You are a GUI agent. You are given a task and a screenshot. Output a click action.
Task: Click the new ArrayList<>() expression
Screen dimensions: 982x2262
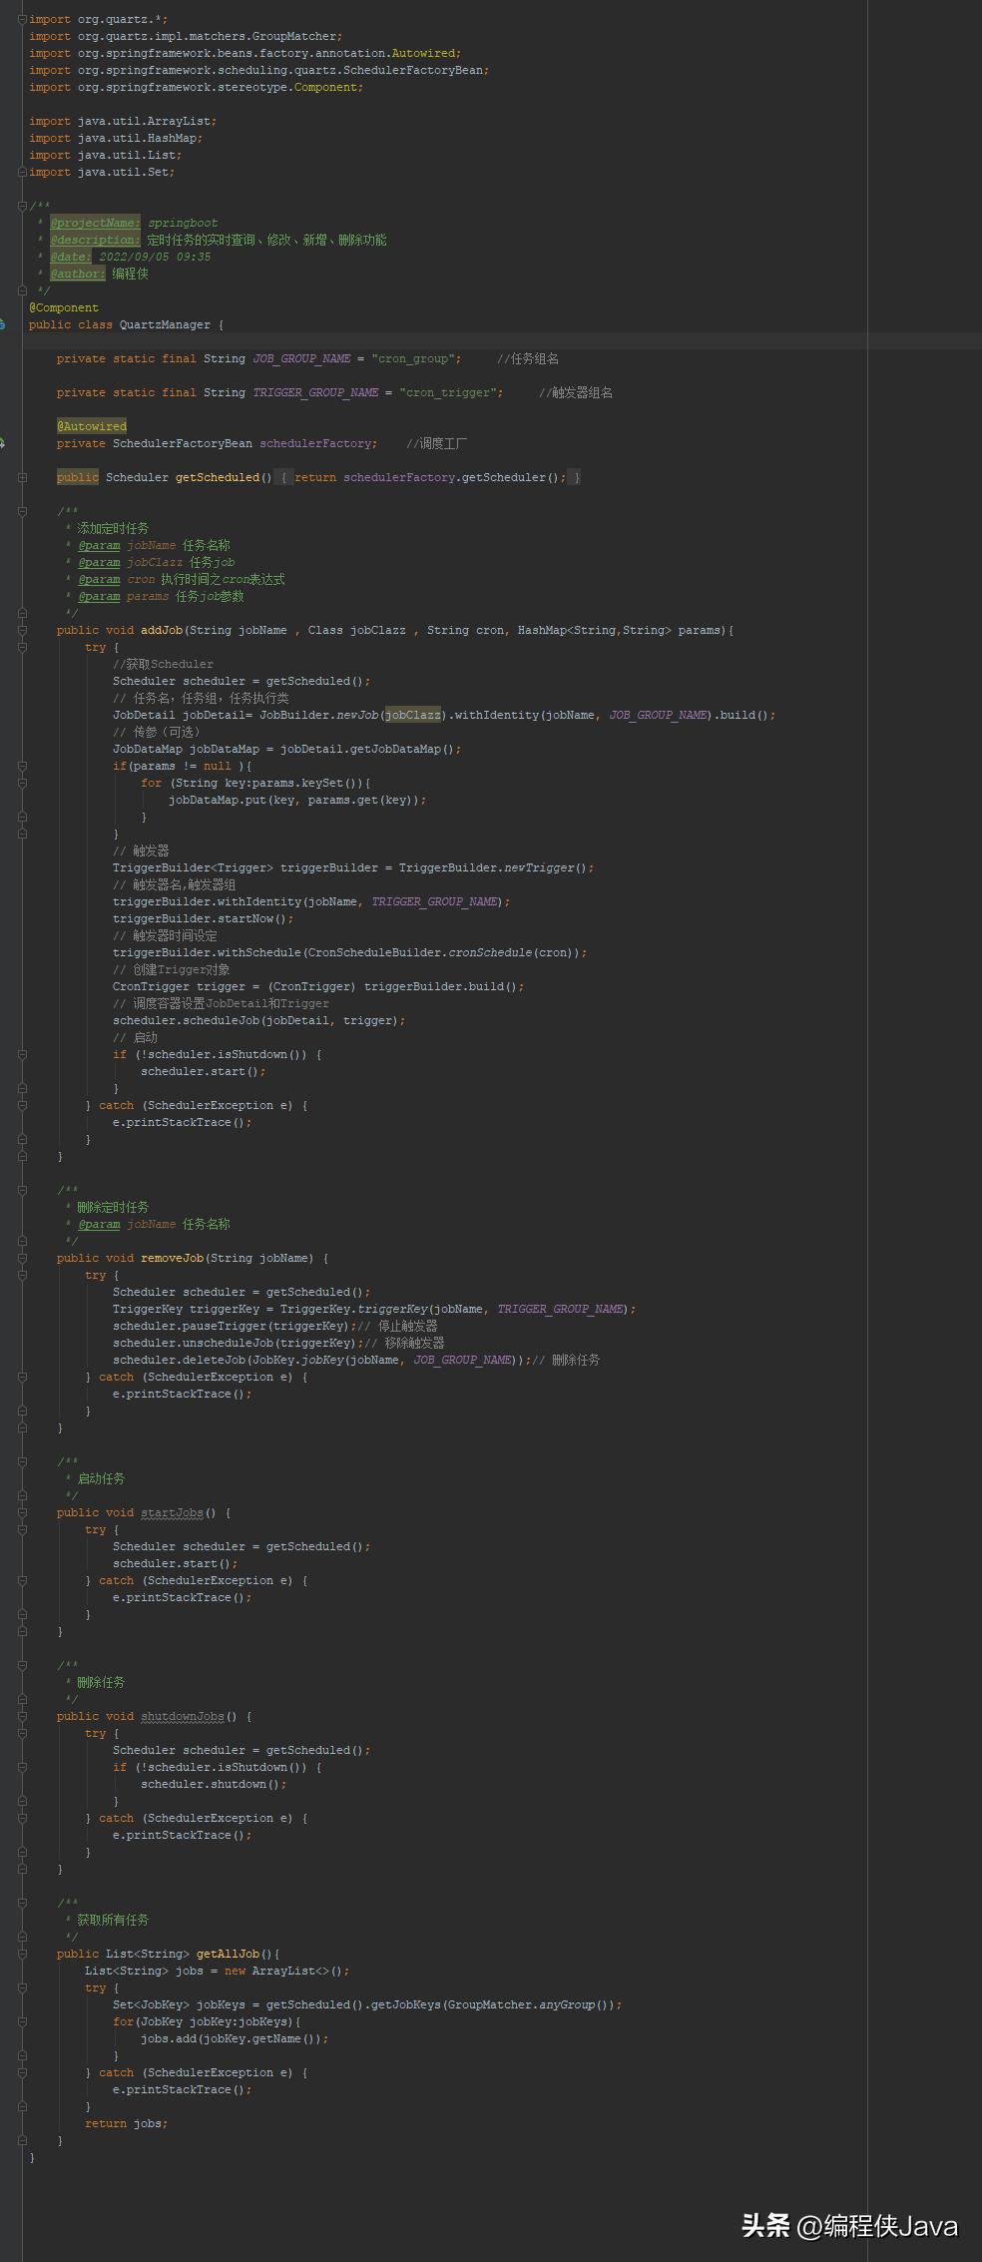click(284, 1971)
